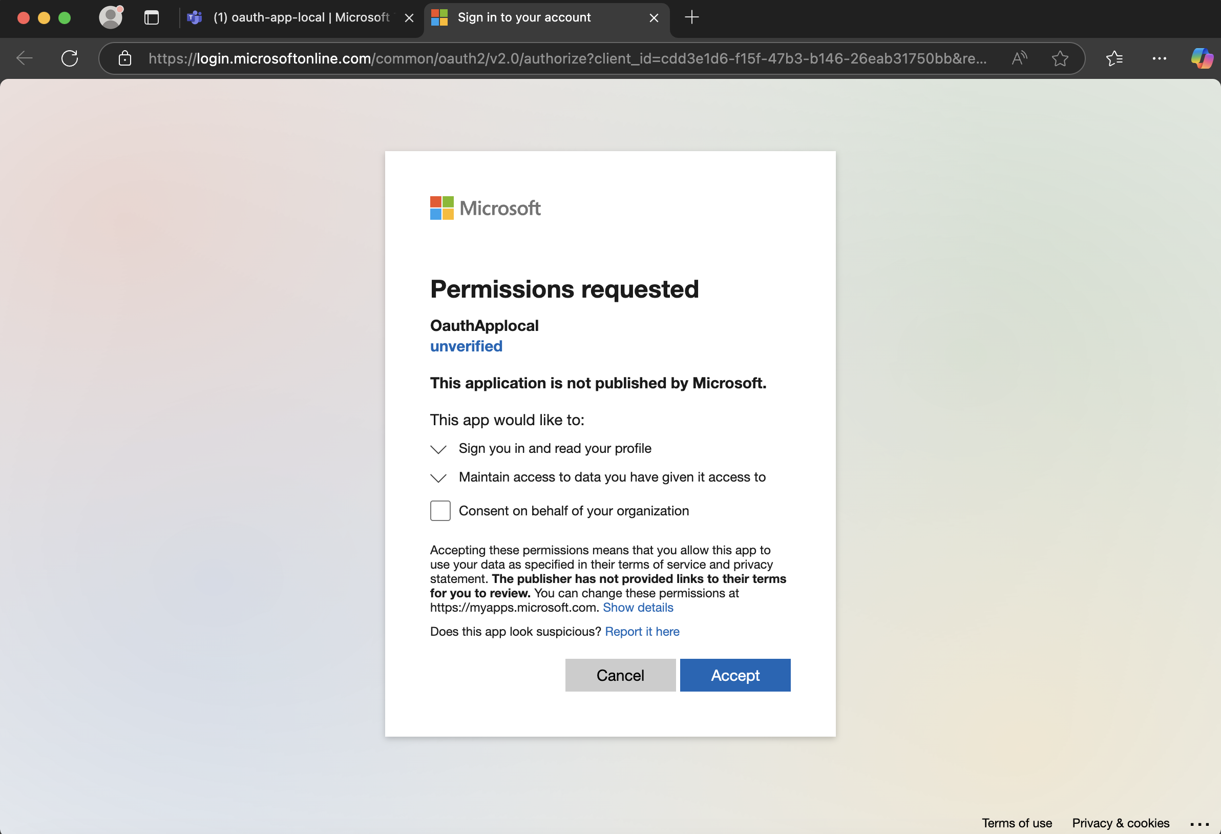Click the OauthApplocal app name text
Viewport: 1221px width, 834px height.
pos(485,326)
